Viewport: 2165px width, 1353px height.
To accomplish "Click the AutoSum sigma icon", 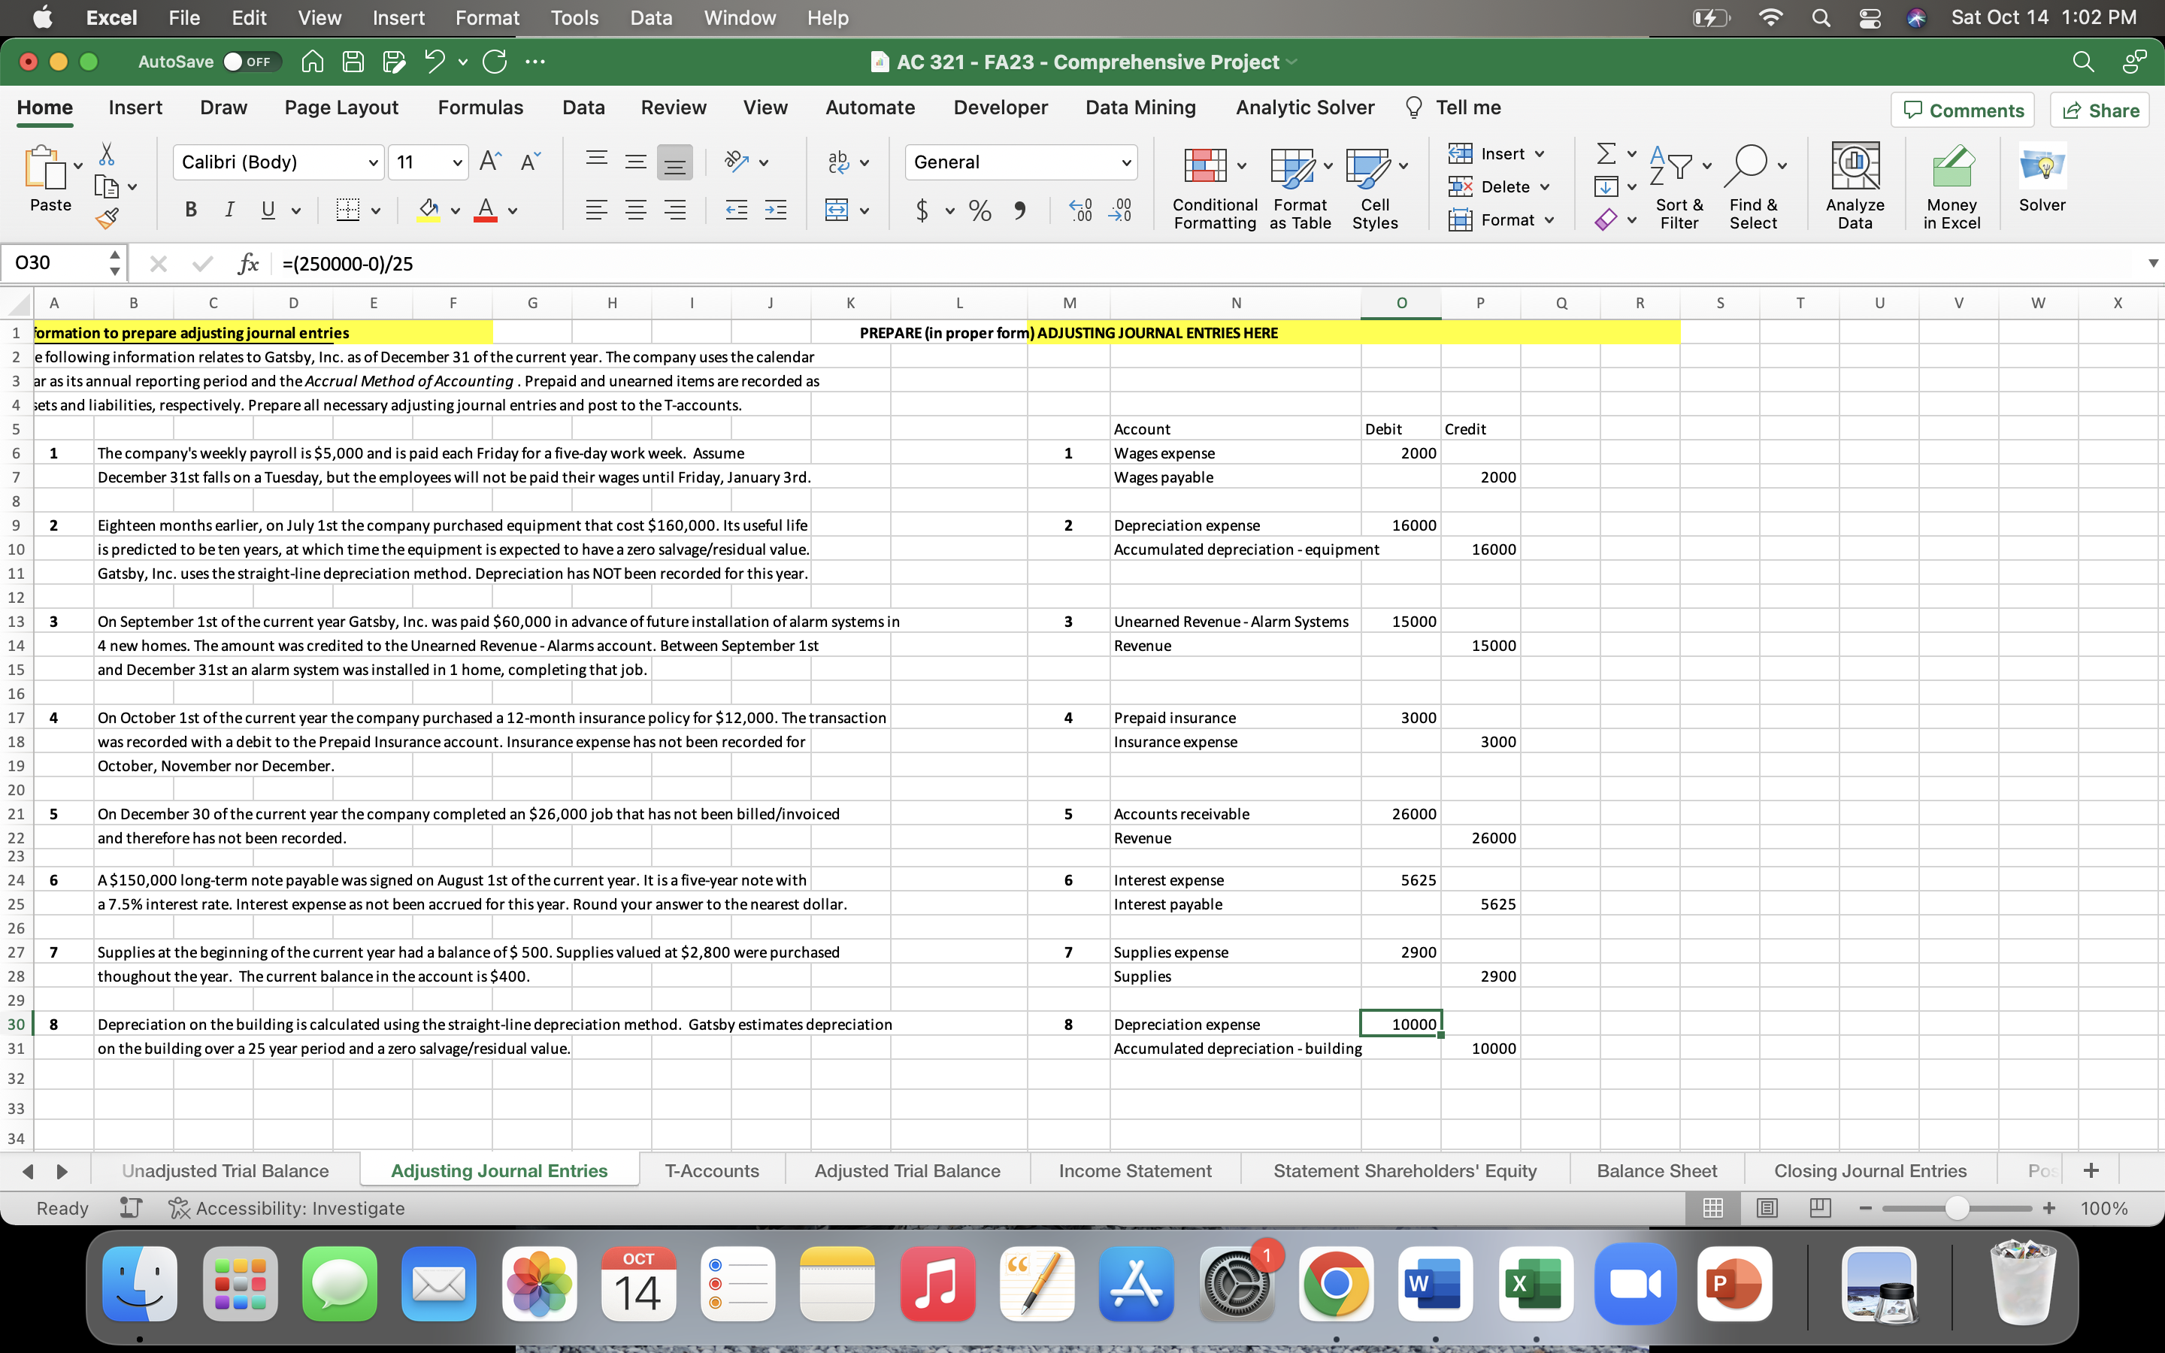I will point(1606,154).
